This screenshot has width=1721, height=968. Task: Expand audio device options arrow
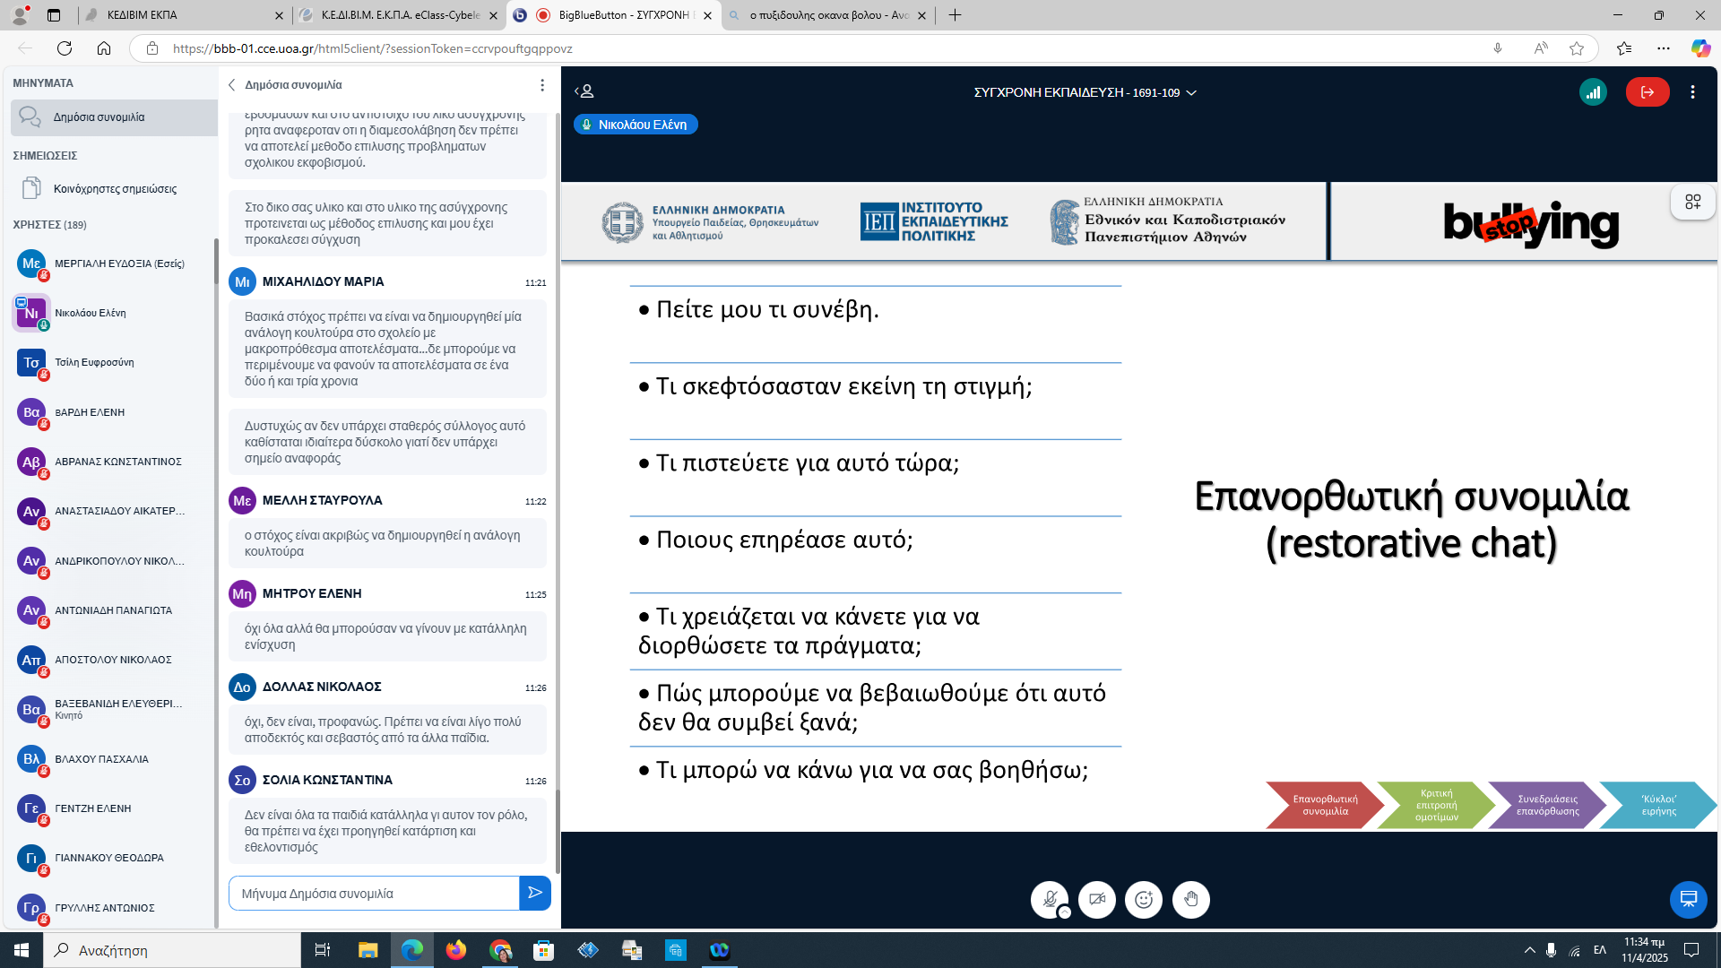click(1064, 912)
